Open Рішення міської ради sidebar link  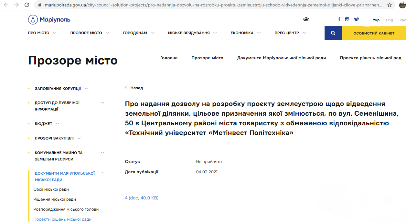[x=55, y=199]
